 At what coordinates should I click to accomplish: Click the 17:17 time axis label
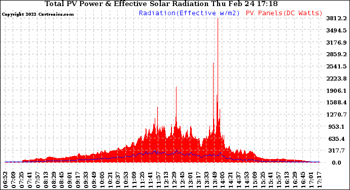[x=319, y=180]
